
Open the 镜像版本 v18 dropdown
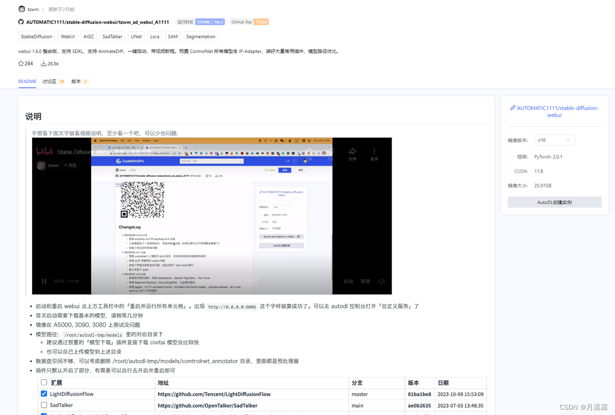coord(554,140)
